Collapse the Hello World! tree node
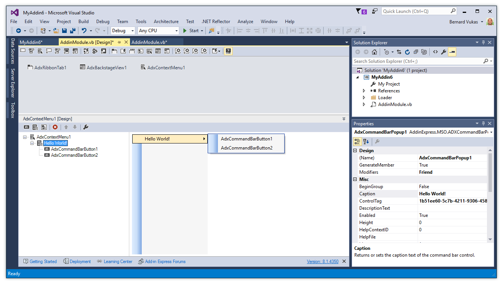The width and height of the screenshot is (501, 282). 32,143
